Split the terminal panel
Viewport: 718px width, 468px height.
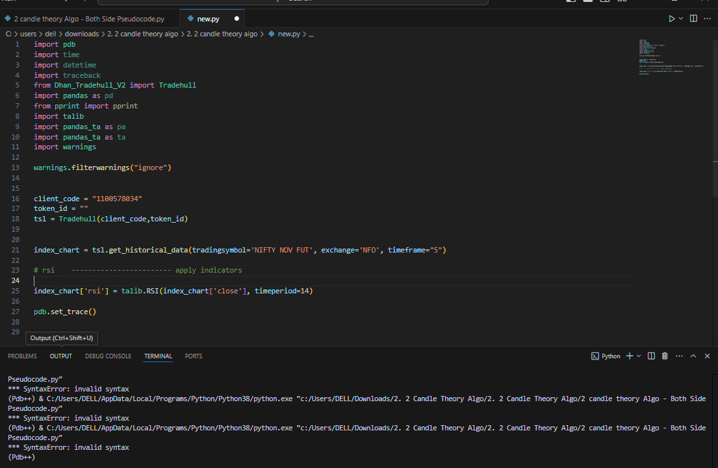[x=651, y=356]
